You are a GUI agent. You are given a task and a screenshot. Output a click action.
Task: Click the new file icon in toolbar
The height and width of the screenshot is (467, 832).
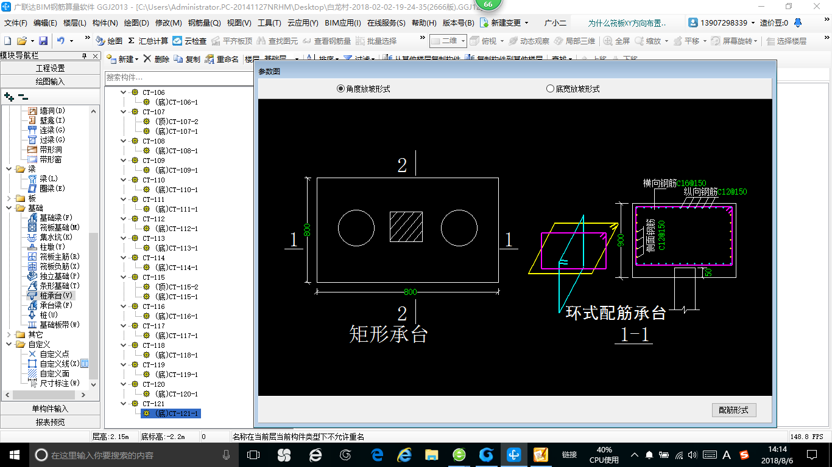pos(7,41)
